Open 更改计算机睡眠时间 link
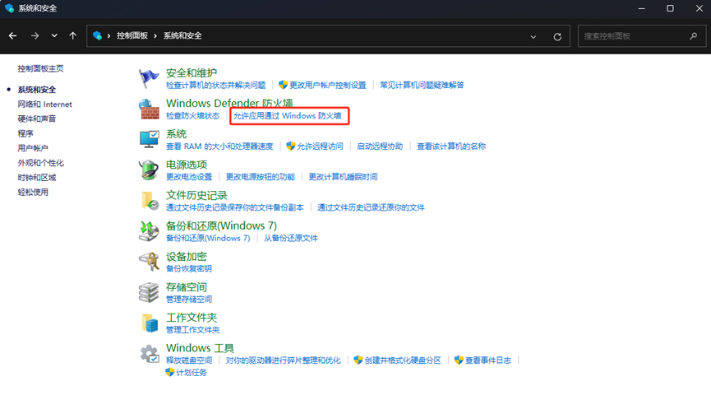Image resolution: width=711 pixels, height=395 pixels. point(343,177)
